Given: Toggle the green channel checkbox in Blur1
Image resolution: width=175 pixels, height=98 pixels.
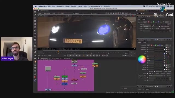Looking at the screenshot, I should click(154, 22).
